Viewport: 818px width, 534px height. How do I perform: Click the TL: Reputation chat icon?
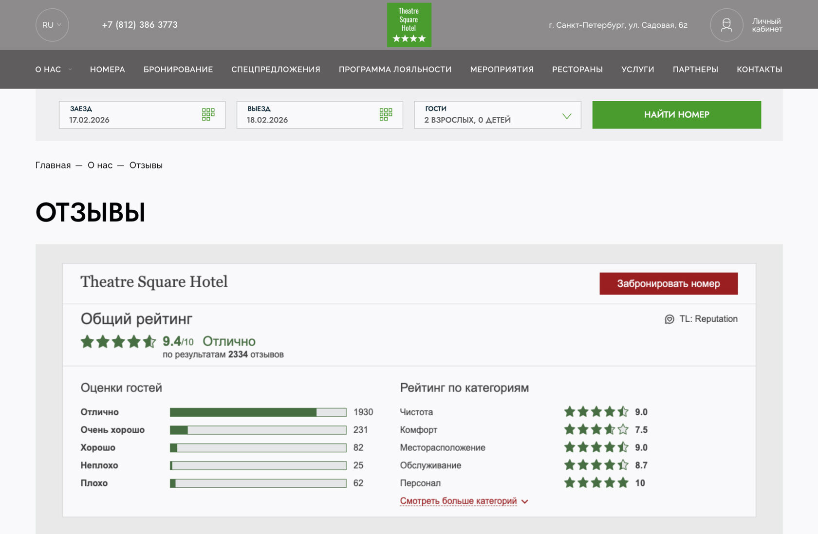(669, 319)
